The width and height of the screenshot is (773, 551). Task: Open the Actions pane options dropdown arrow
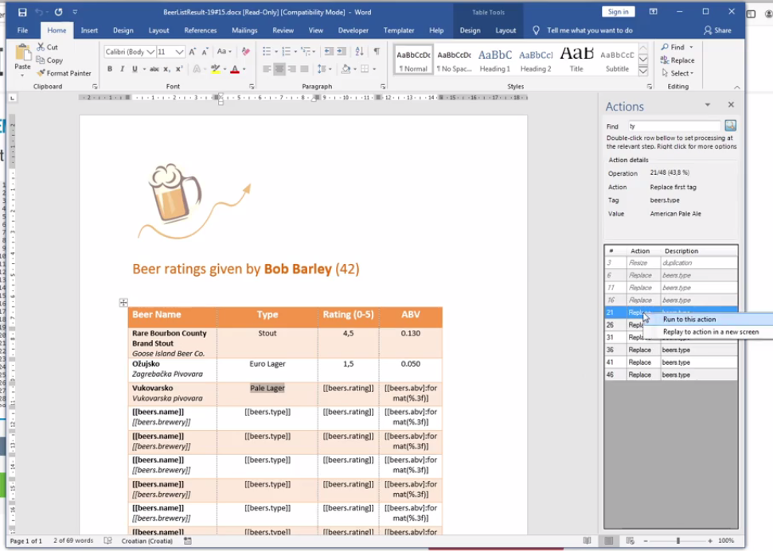tap(707, 106)
